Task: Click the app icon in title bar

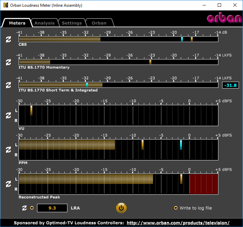Action: 6,5
